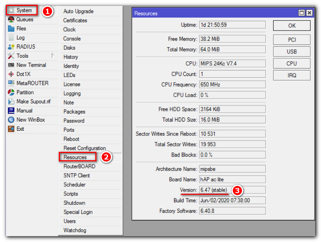Viewport: 321px width, 242px height.
Task: Click the Total Memory field
Action: pos(232,49)
